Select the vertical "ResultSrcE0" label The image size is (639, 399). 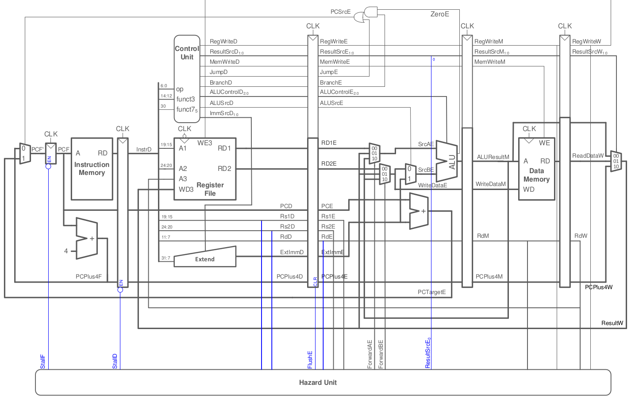(x=428, y=353)
